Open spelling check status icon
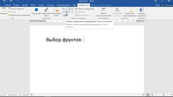This screenshot has width=173, height=97. (20, 95)
